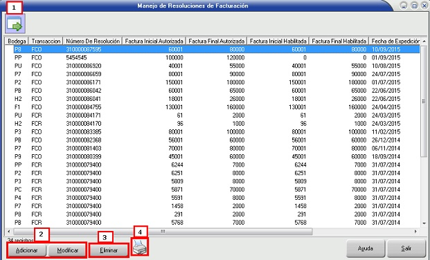Click Fecha de Expedición column header
This screenshot has width=430, height=260.
point(395,41)
